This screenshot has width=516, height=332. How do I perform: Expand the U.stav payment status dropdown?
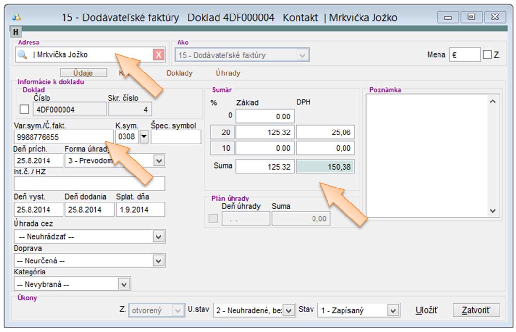289,310
